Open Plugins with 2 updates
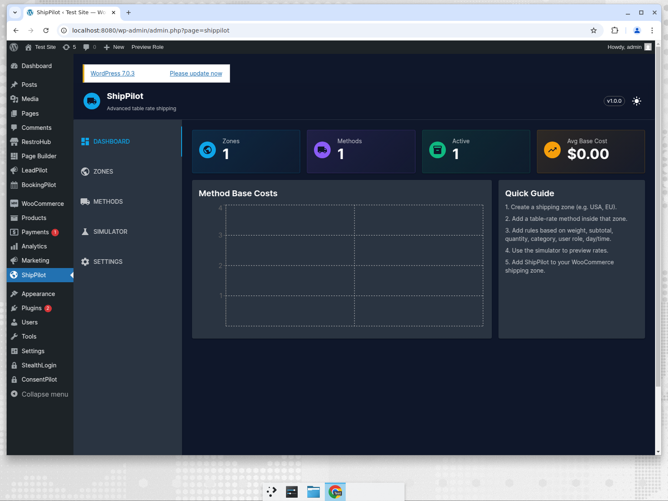Screen dimensions: 668x501 [x=40, y=308]
